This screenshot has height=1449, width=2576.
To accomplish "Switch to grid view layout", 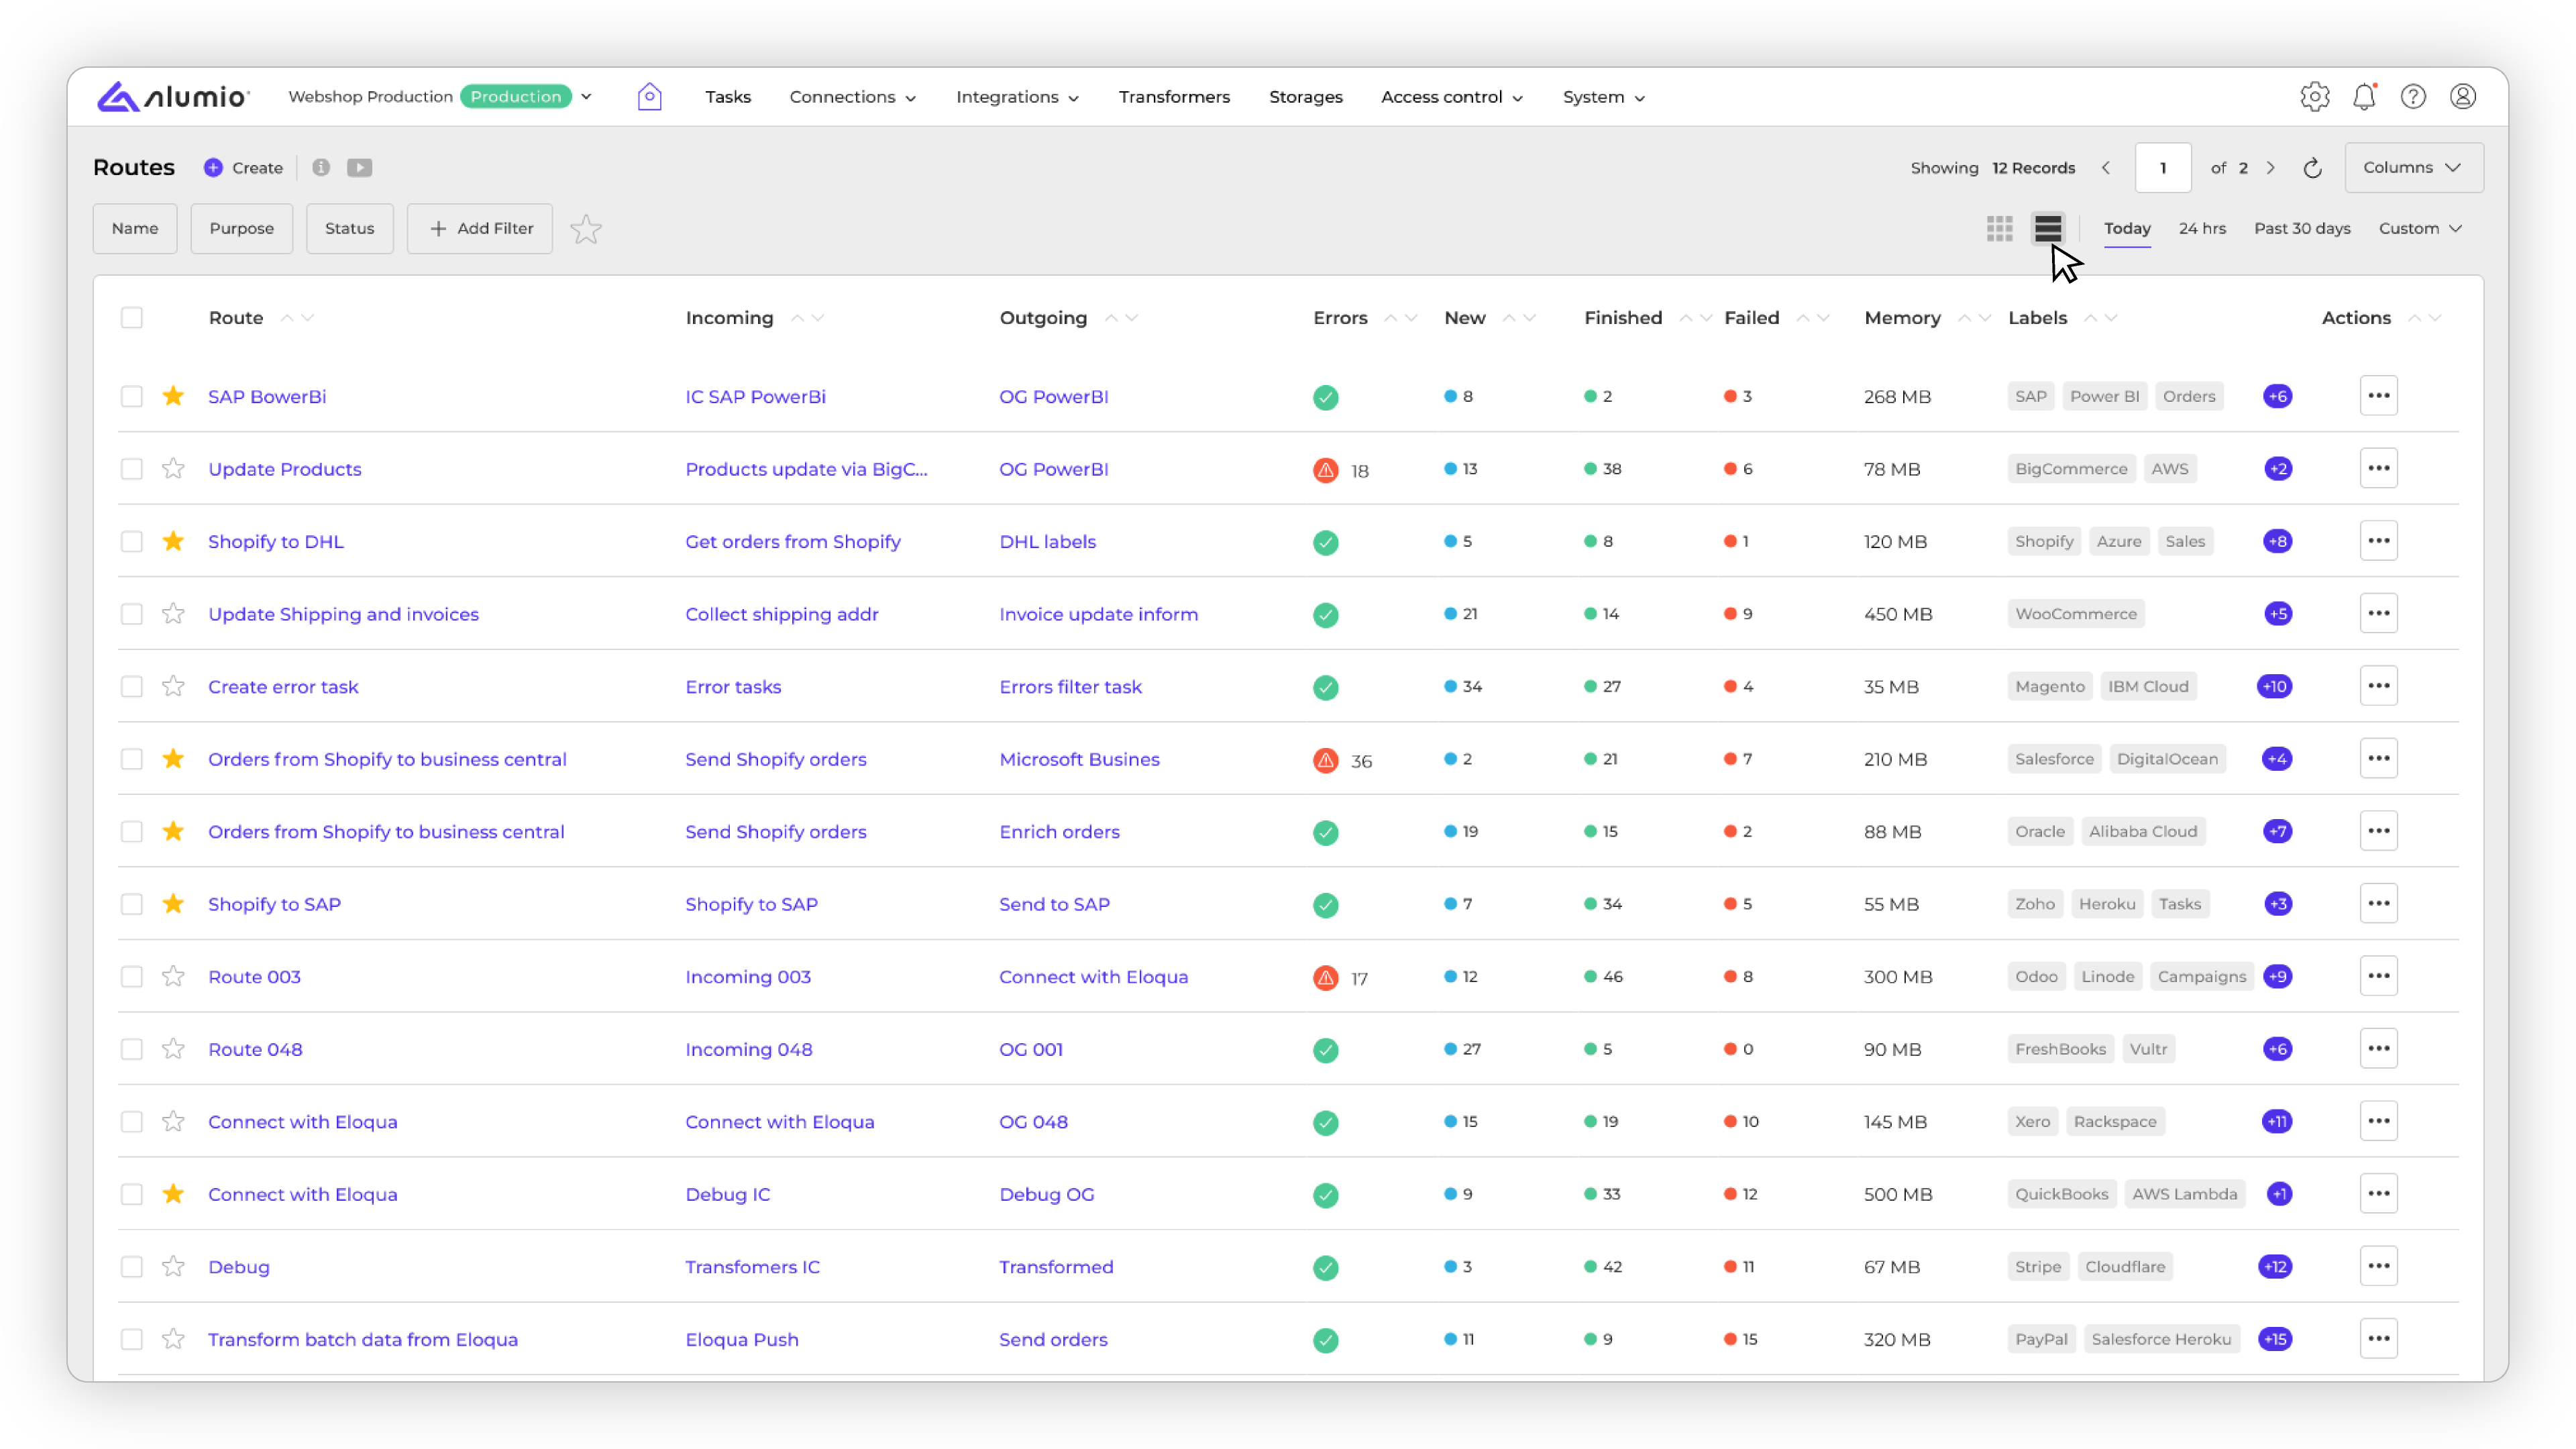I will click(x=1999, y=228).
